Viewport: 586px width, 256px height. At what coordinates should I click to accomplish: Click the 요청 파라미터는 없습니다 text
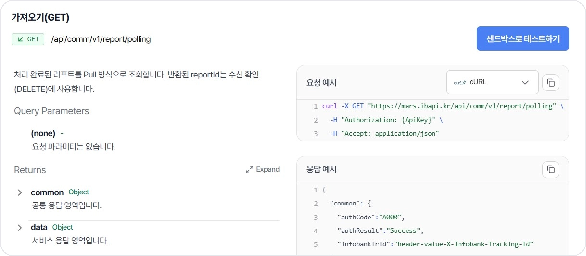pyautogui.click(x=74, y=147)
